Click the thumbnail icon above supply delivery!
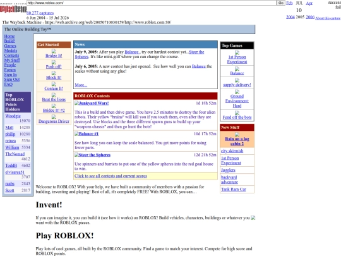The image size is (341, 256). pyautogui.click(x=237, y=80)
